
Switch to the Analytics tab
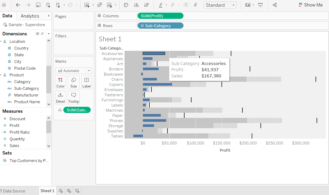[30, 16]
